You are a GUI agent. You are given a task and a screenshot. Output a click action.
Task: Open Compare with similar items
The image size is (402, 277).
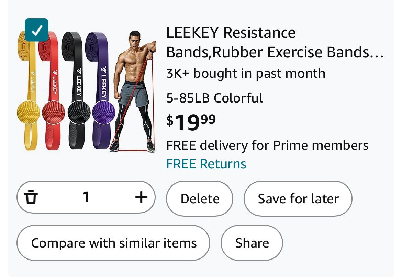pos(113,243)
